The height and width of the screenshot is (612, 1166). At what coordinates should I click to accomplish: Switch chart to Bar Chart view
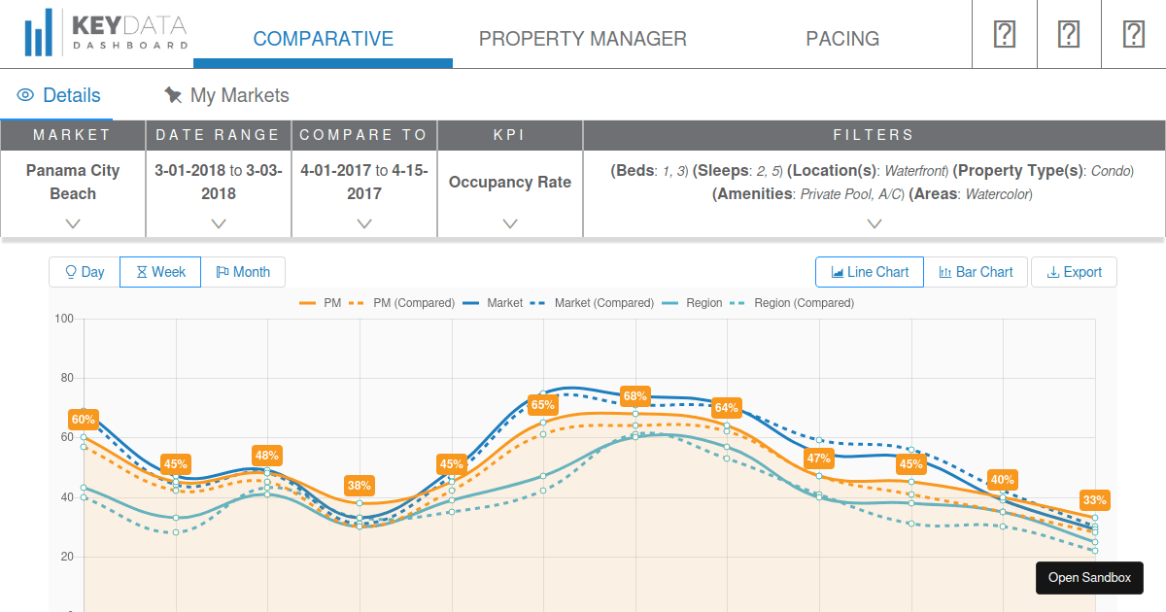[976, 272]
